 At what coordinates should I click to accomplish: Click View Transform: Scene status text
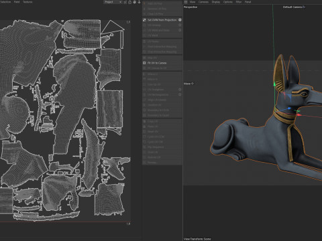tap(197, 239)
